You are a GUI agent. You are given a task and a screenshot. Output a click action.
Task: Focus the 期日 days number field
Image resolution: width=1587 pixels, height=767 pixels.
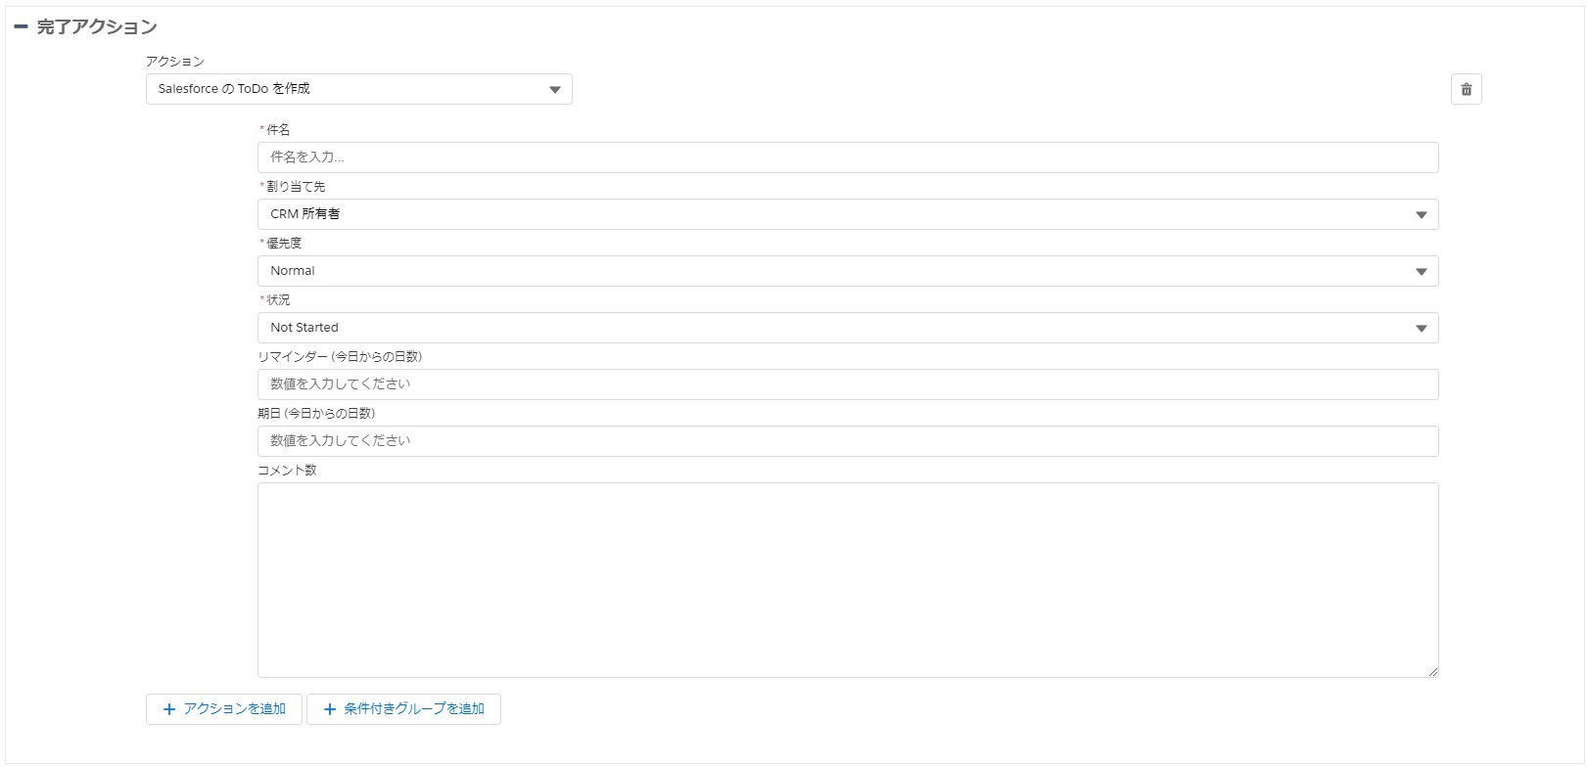848,441
